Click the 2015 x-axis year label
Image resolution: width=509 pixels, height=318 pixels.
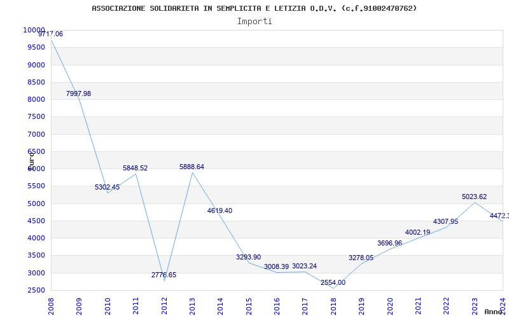coord(249,306)
